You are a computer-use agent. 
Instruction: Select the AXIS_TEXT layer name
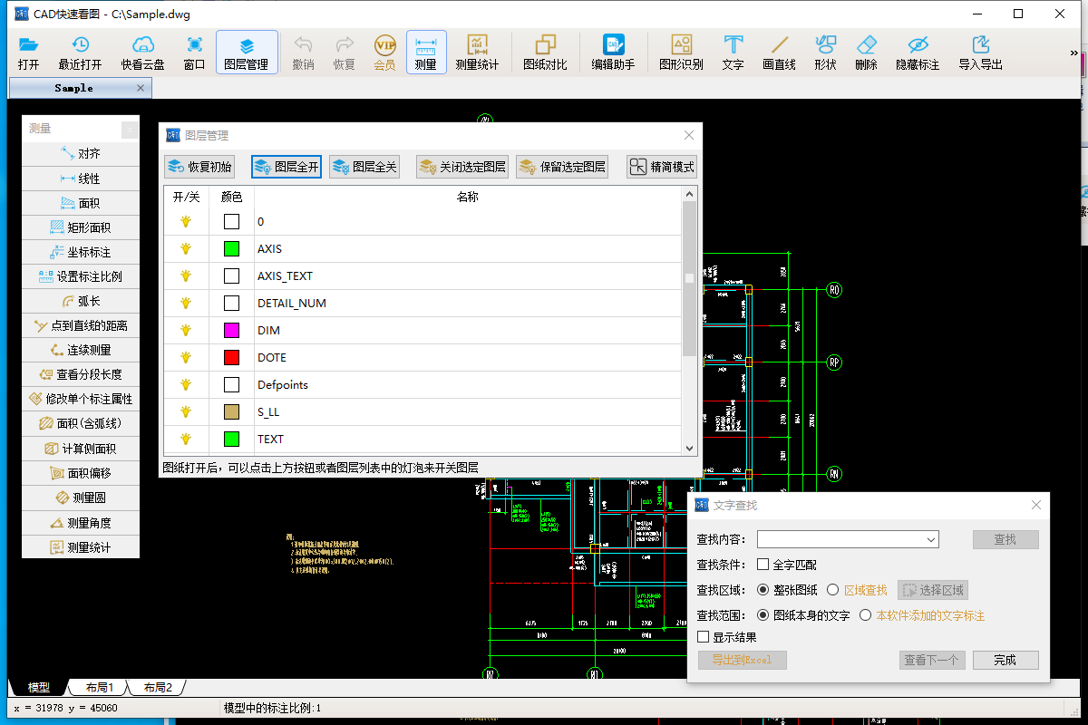pos(285,275)
